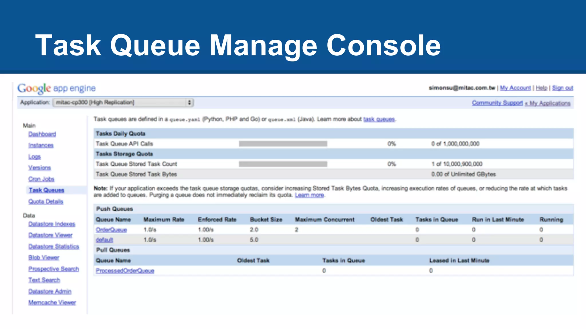Open Text Search page
This screenshot has height=329, width=586.
coord(44,280)
